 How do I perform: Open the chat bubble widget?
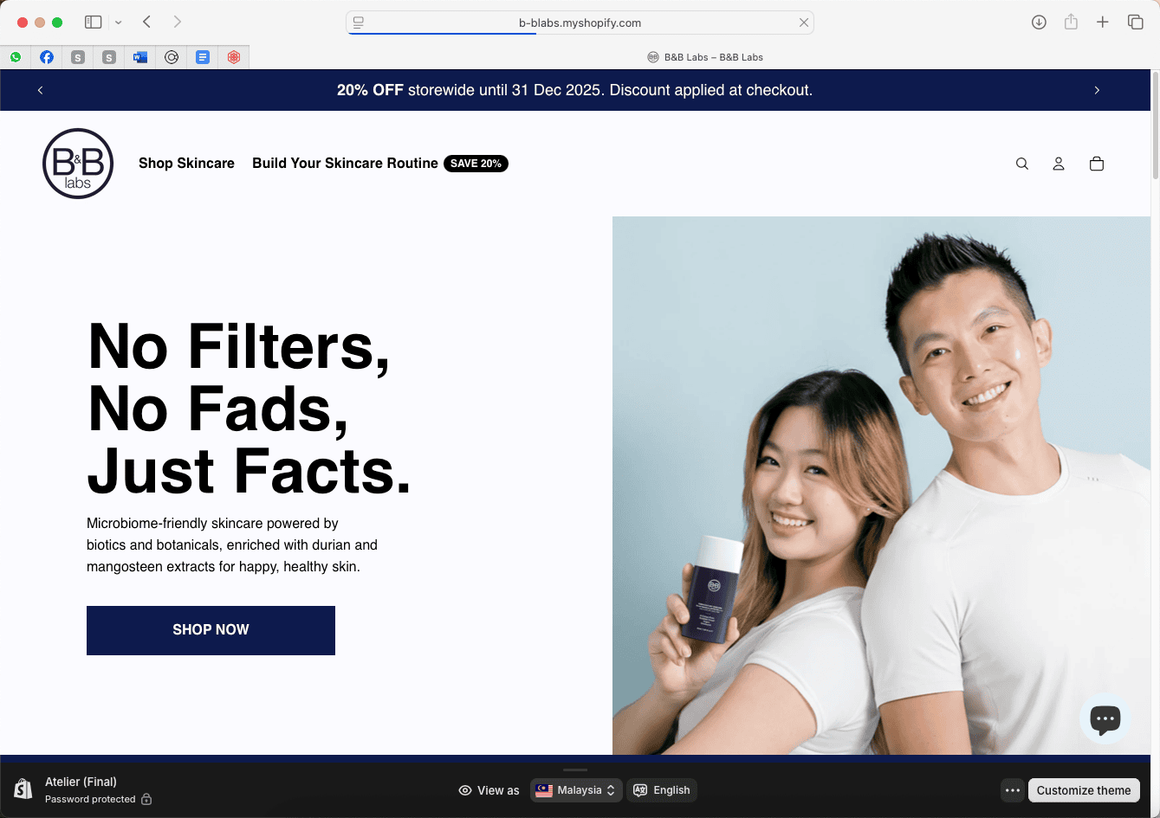pyautogui.click(x=1105, y=718)
